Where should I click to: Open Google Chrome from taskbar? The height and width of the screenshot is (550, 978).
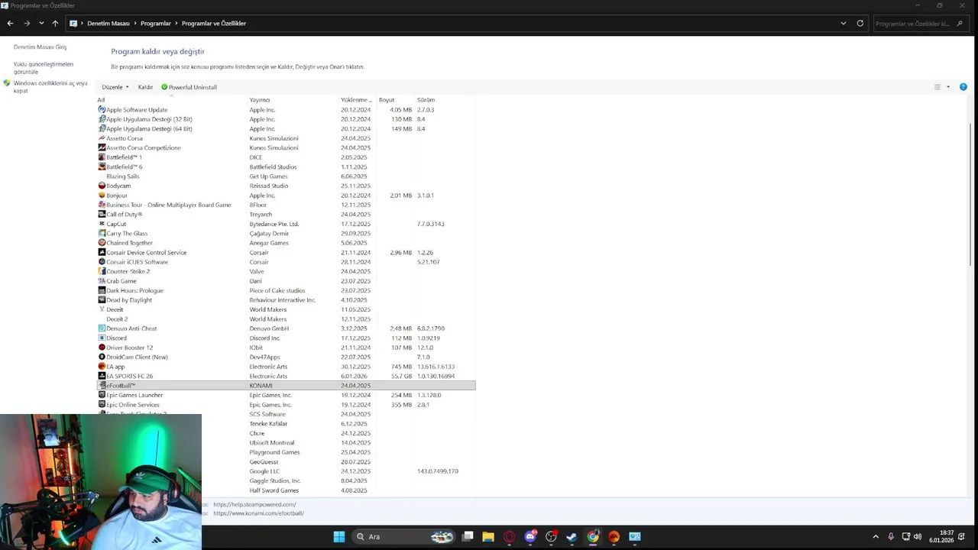click(593, 536)
